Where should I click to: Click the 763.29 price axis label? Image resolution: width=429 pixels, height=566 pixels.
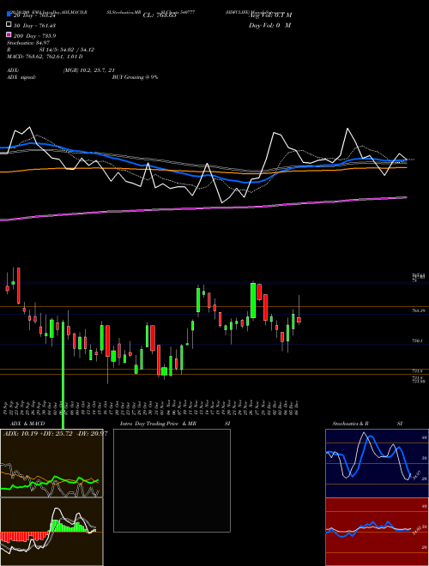pos(418,310)
